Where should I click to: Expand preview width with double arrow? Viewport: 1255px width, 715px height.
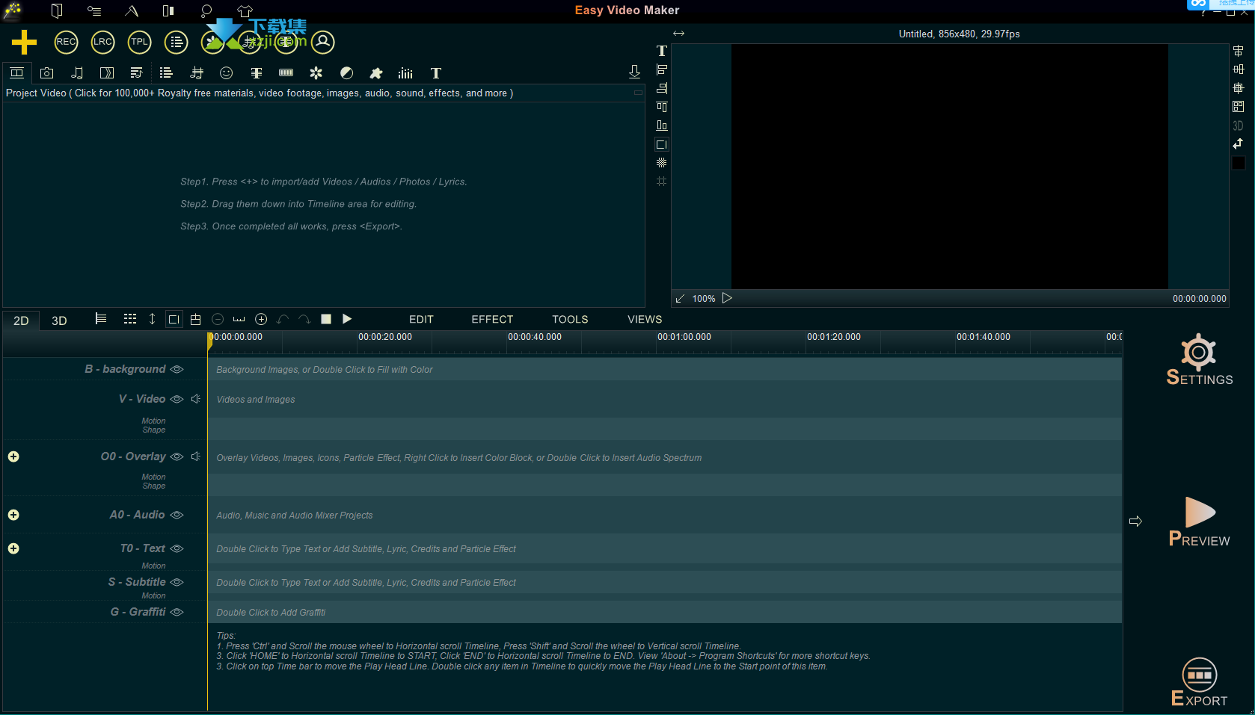pos(678,34)
